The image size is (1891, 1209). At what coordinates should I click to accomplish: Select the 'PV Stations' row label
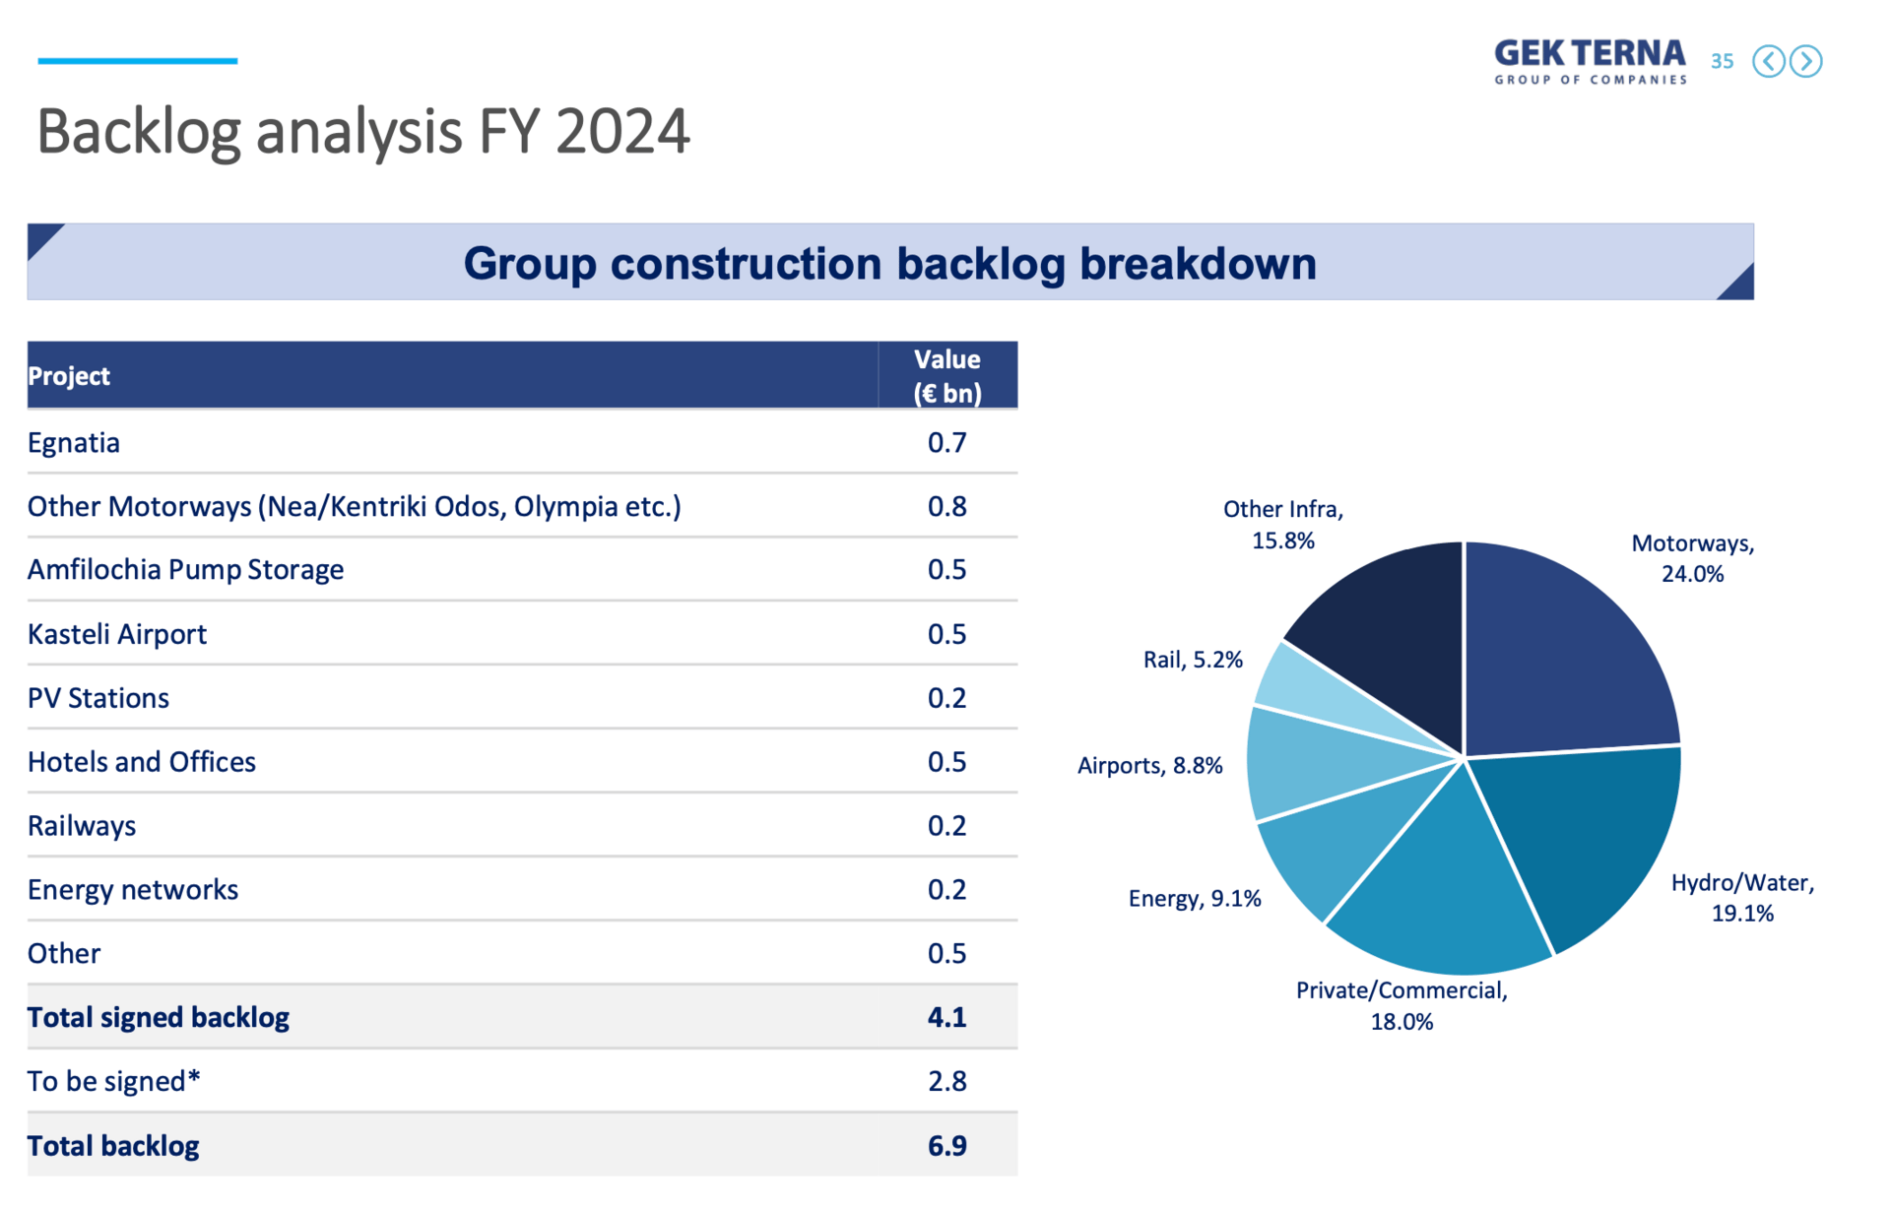click(98, 697)
